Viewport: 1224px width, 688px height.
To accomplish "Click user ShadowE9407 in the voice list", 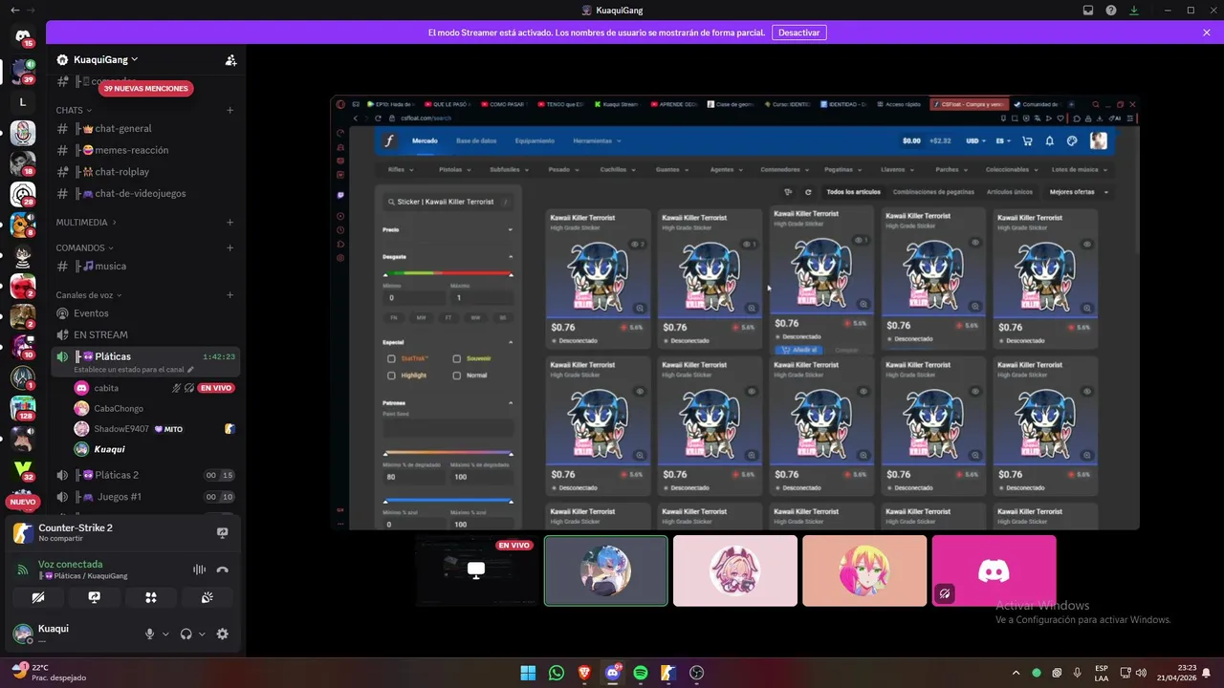I will (x=121, y=429).
